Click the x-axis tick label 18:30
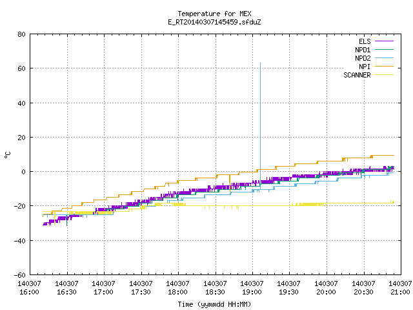The image size is (413, 310). pyautogui.click(x=215, y=292)
